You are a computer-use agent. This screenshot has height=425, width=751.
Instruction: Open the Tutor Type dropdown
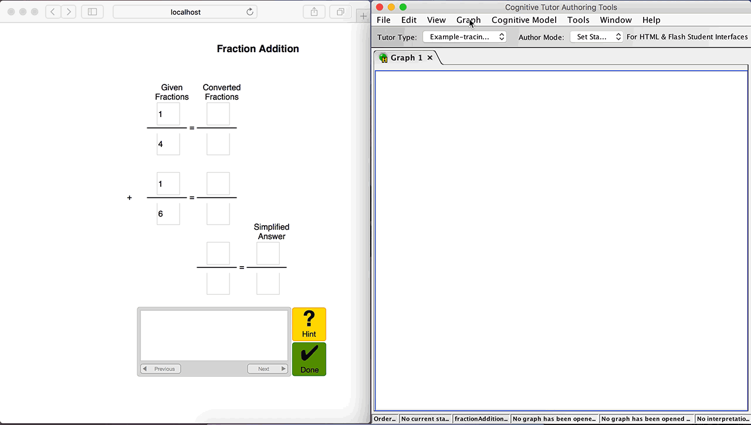click(464, 37)
